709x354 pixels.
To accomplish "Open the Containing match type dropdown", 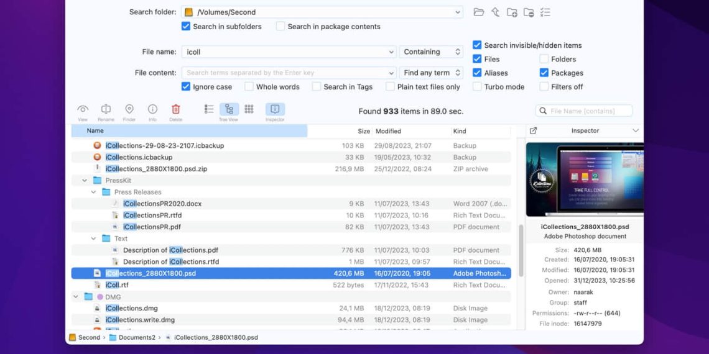I will (x=431, y=52).
